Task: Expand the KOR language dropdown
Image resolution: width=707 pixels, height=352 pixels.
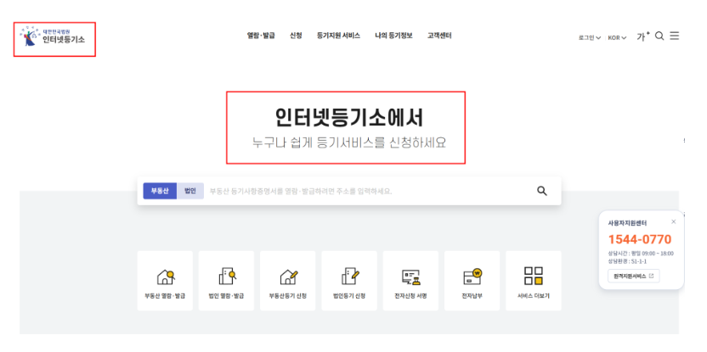Action: pos(617,38)
